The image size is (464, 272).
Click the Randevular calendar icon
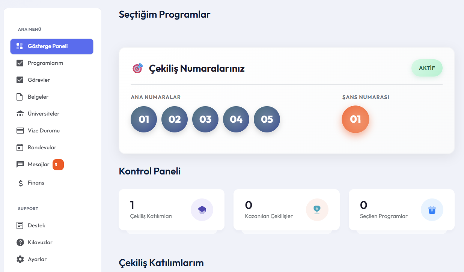20,147
